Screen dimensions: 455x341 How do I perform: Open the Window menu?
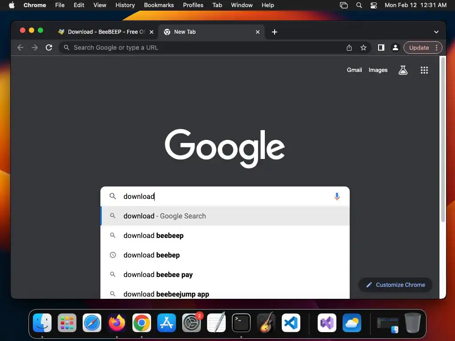[x=242, y=5]
